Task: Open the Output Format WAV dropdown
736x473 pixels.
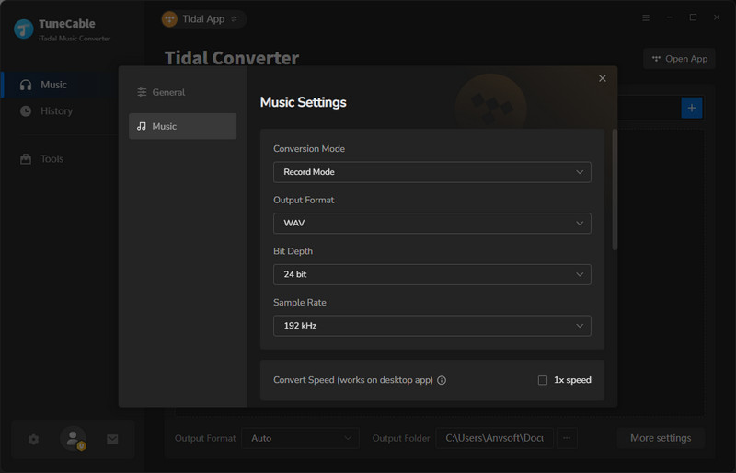Action: pyautogui.click(x=431, y=223)
